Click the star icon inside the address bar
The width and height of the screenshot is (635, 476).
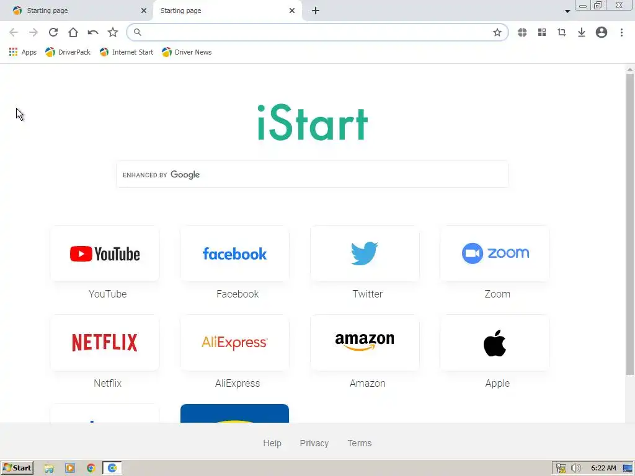[x=497, y=32]
